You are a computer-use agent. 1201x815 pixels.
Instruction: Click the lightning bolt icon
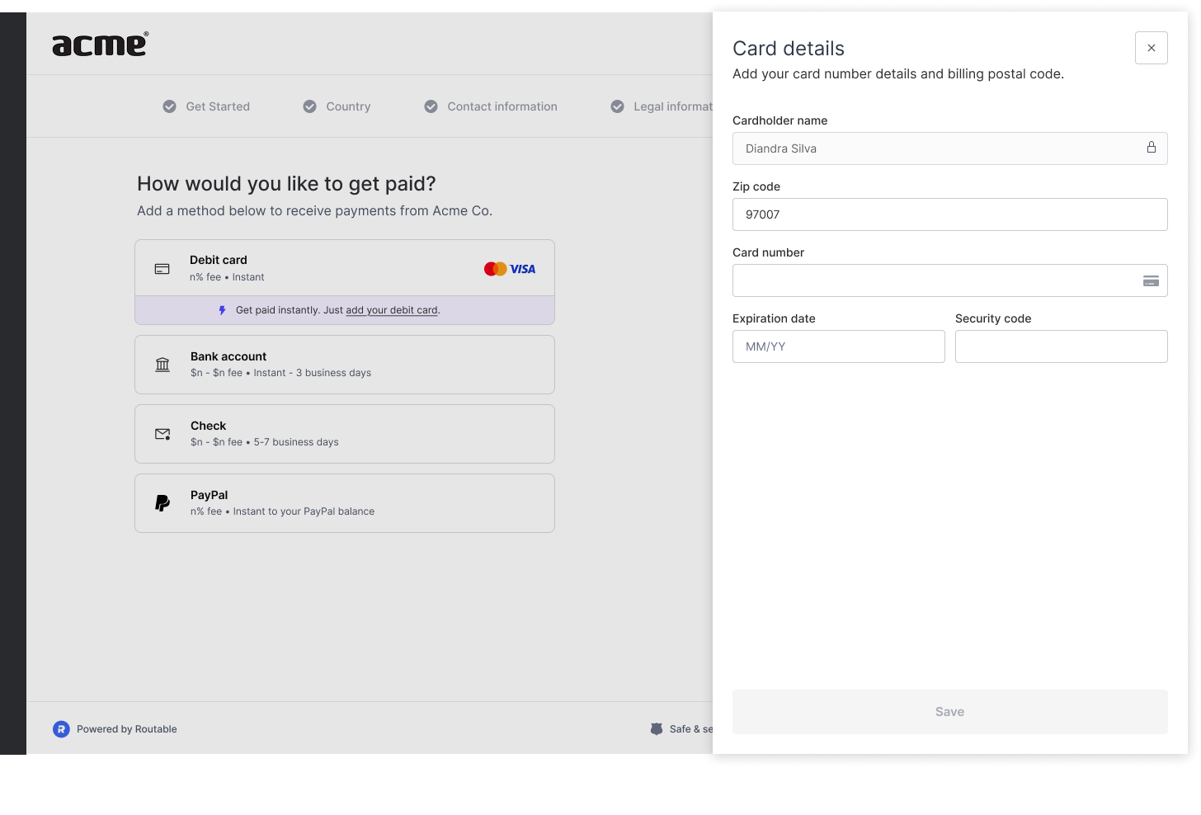222,310
